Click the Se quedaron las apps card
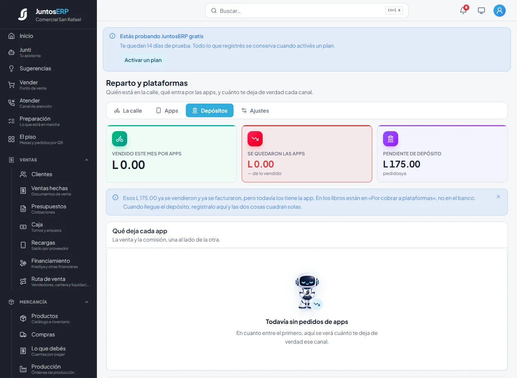Viewport: 517px width, 378px height. tap(307, 154)
